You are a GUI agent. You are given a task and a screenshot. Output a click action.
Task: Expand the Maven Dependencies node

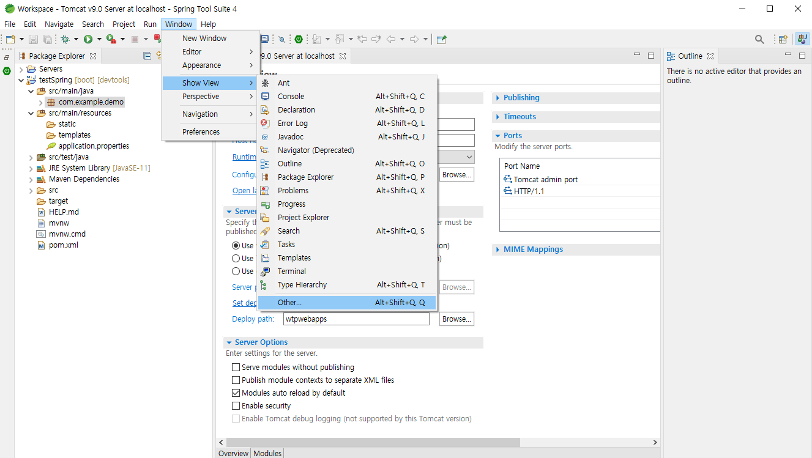coord(31,179)
